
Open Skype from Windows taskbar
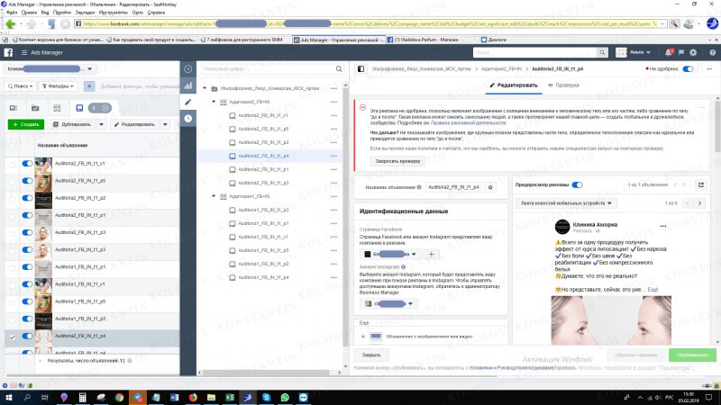pos(266,397)
